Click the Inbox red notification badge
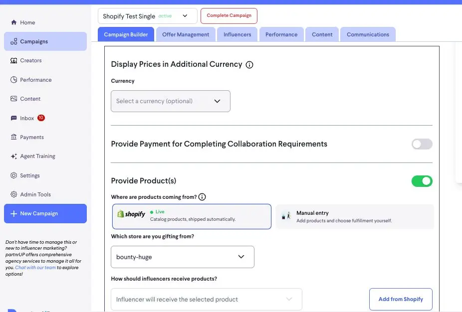 pyautogui.click(x=41, y=118)
